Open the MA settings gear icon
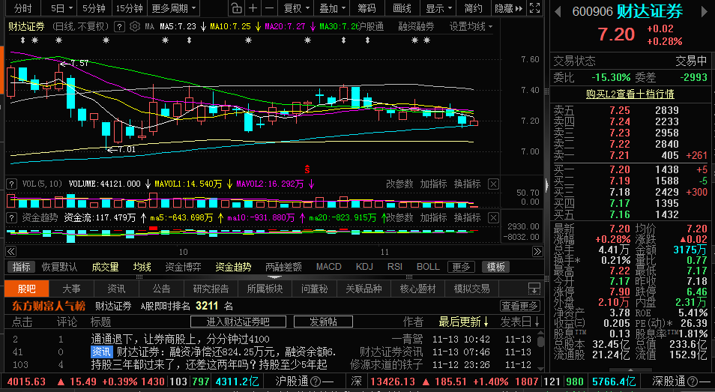This screenshot has height=392, width=715. click(x=134, y=27)
